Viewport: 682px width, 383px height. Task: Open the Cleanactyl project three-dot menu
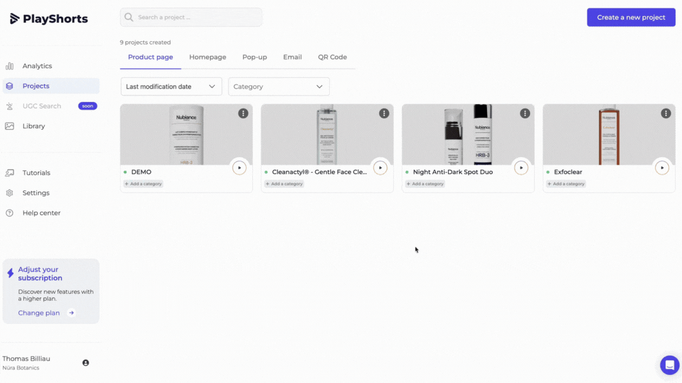pos(384,113)
